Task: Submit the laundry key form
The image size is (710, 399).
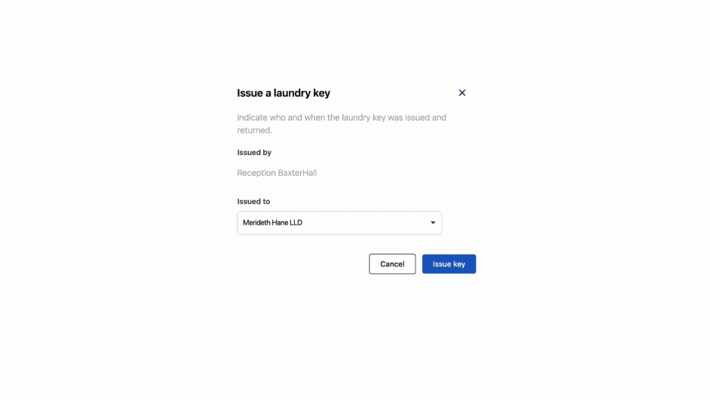Action: pyautogui.click(x=449, y=264)
